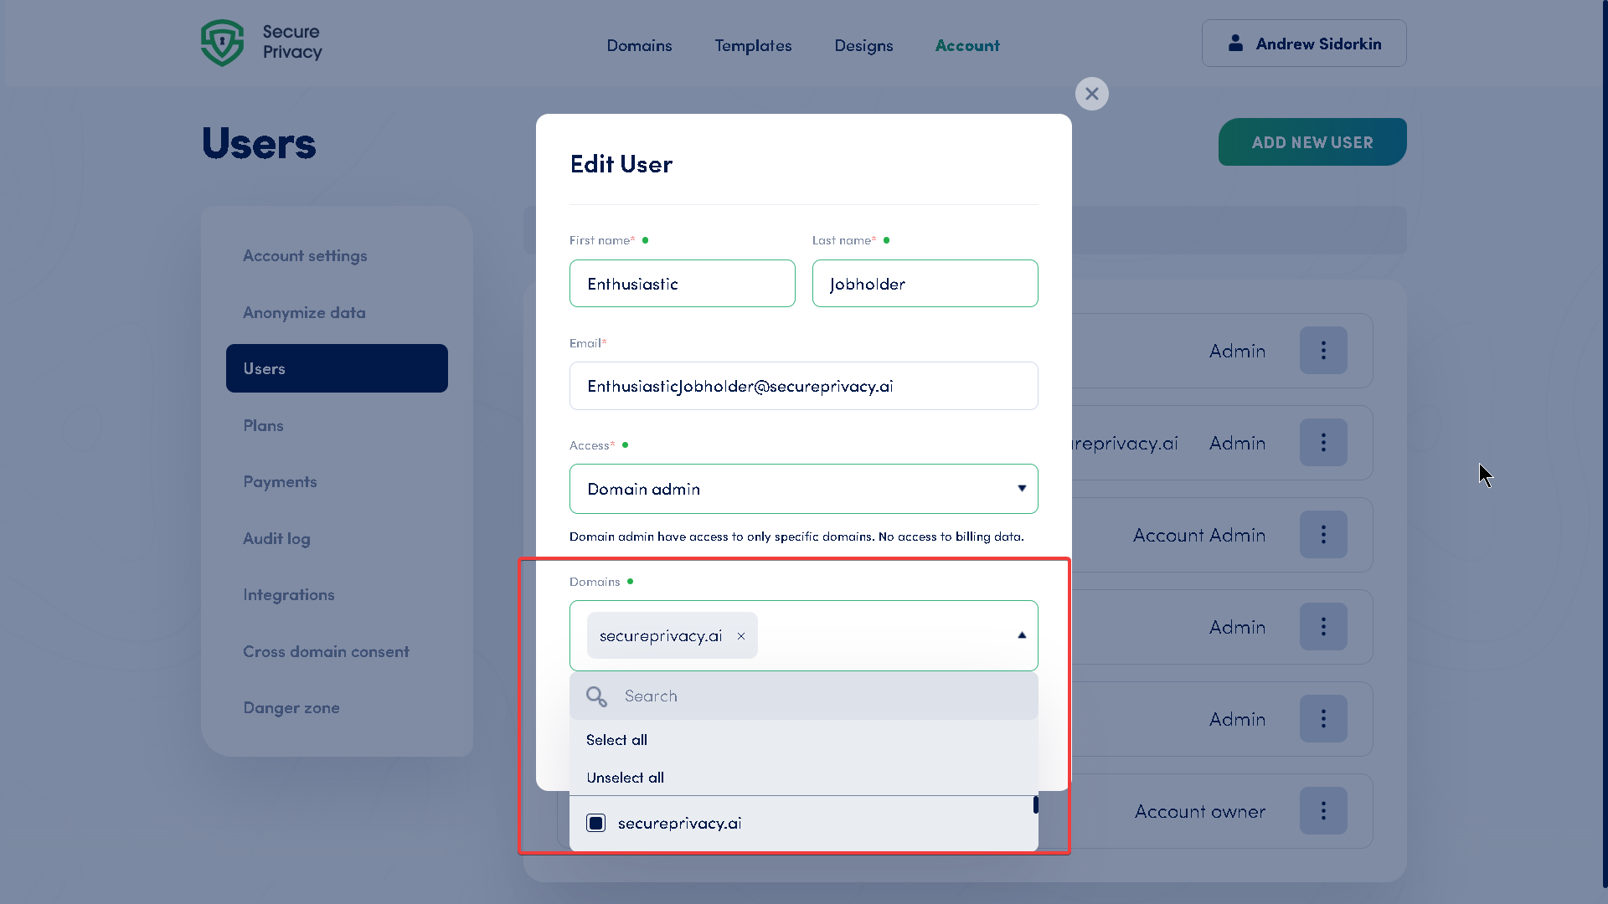The height and width of the screenshot is (904, 1608).
Task: Open the Access dropdown showing Domain admin
Action: click(x=803, y=489)
